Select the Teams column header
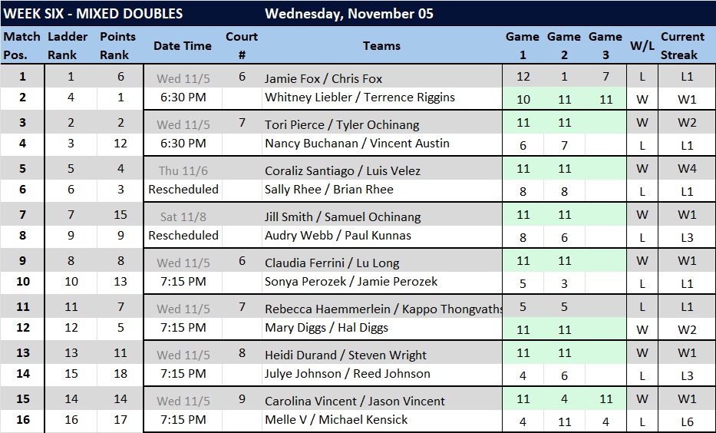The image size is (716, 433). (x=381, y=46)
